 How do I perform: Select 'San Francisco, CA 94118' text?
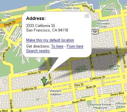point(47,30)
